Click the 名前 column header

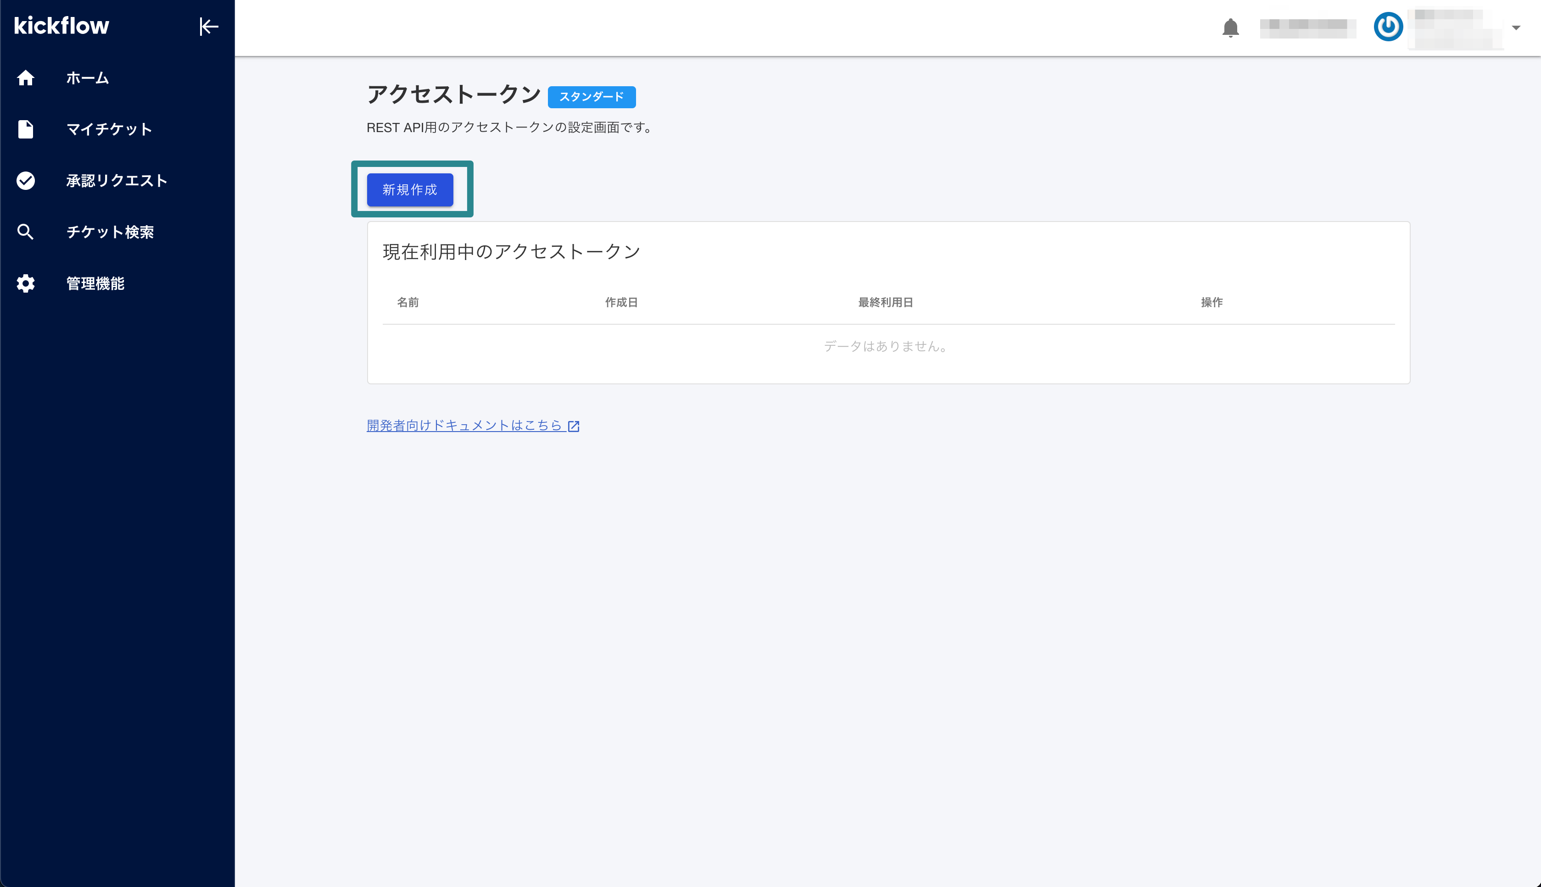(x=408, y=302)
